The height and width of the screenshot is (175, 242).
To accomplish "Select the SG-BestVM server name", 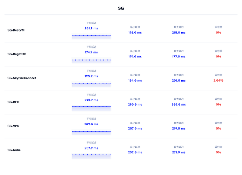I will (x=16, y=30).
